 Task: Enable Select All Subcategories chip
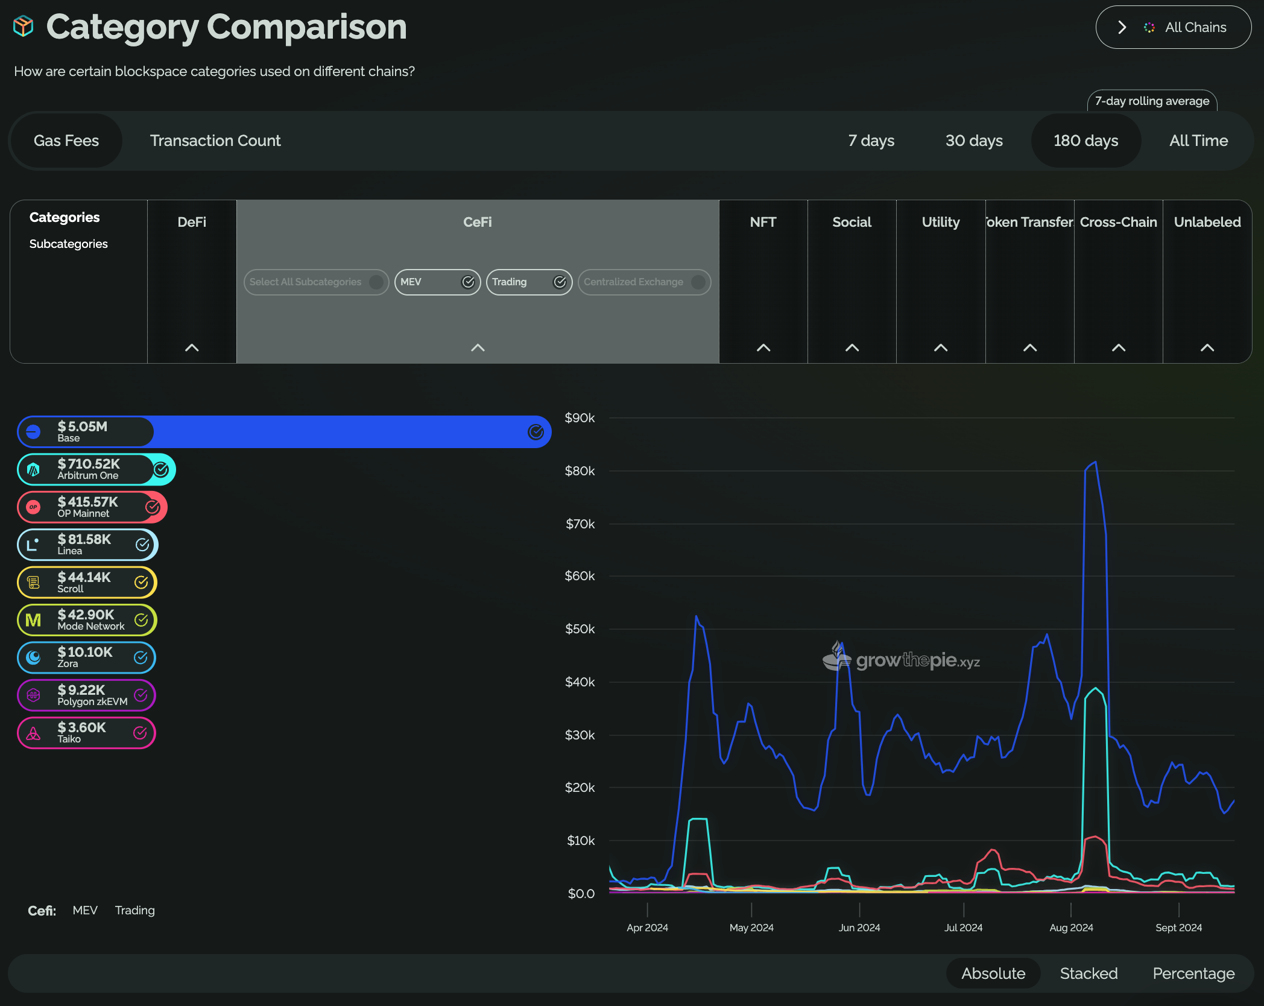click(x=317, y=282)
